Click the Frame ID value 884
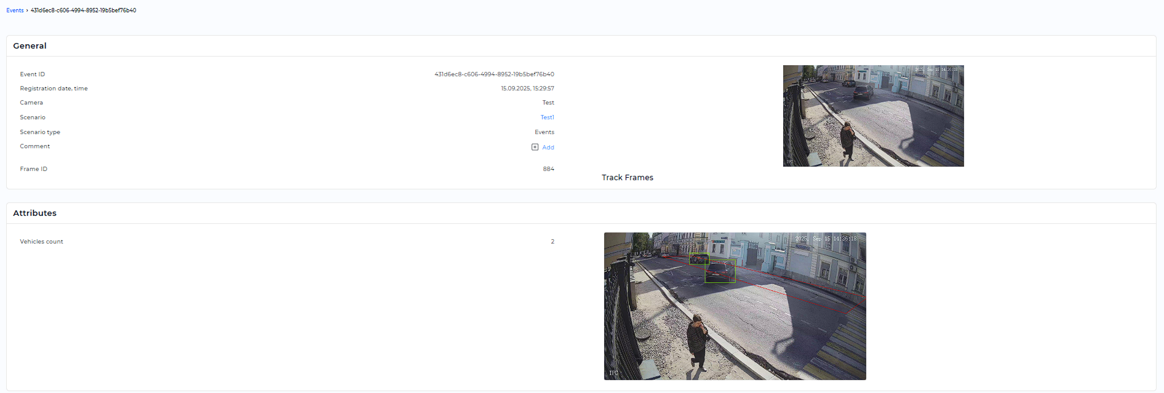The height and width of the screenshot is (393, 1164). tap(548, 169)
